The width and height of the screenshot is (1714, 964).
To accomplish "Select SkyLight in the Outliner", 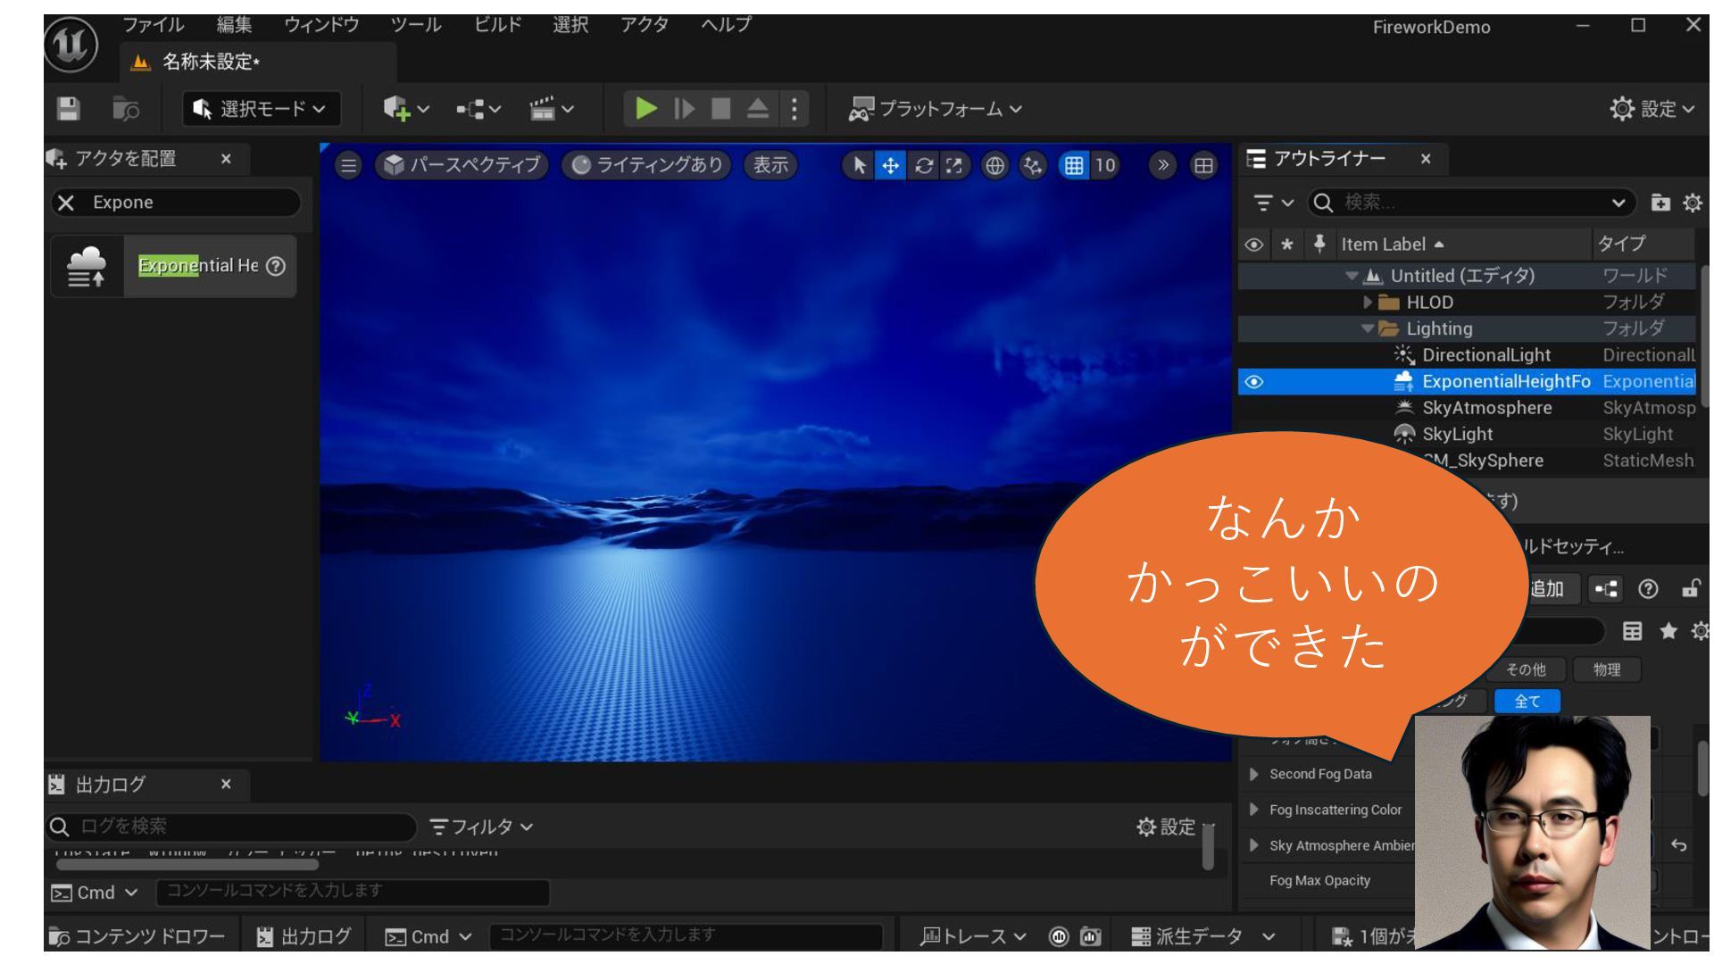I will tap(1457, 435).
